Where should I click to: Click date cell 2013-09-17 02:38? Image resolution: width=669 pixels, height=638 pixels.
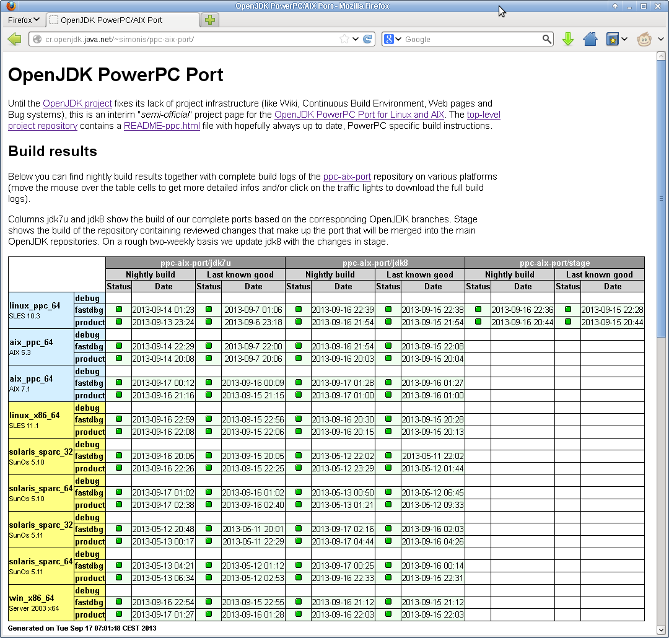click(164, 505)
